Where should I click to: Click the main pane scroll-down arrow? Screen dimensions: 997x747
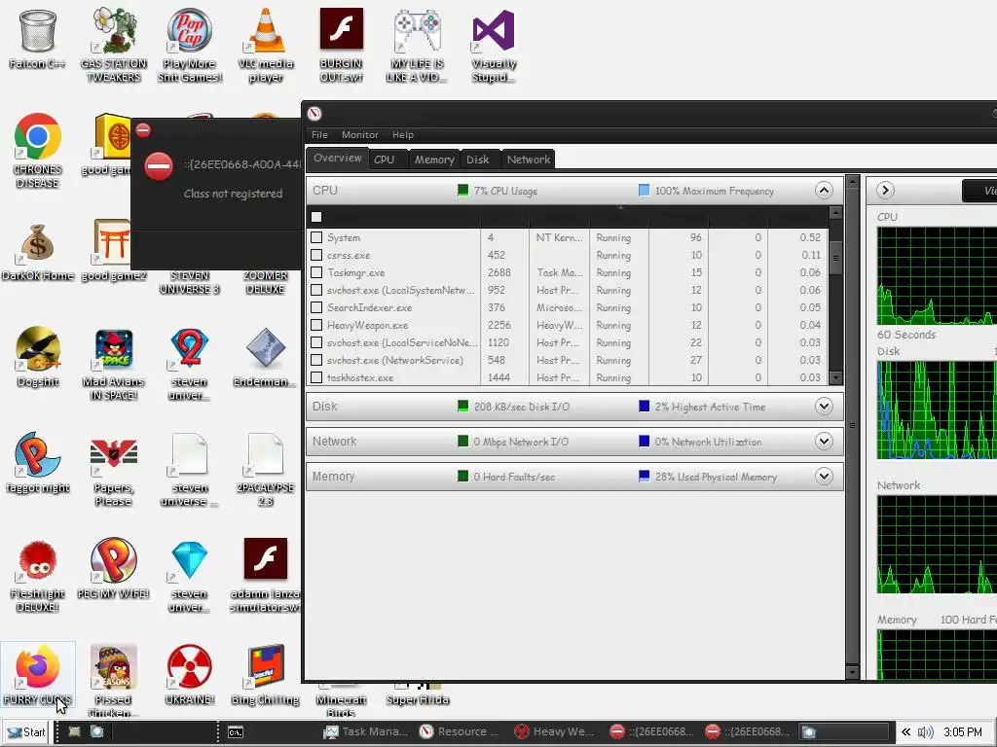click(853, 672)
